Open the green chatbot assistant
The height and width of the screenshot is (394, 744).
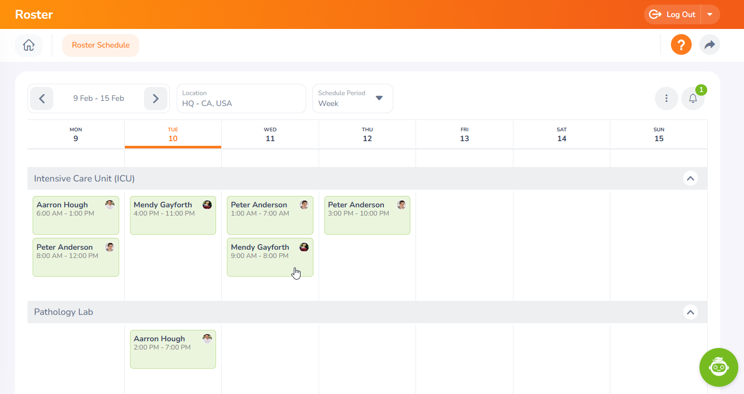[718, 367]
